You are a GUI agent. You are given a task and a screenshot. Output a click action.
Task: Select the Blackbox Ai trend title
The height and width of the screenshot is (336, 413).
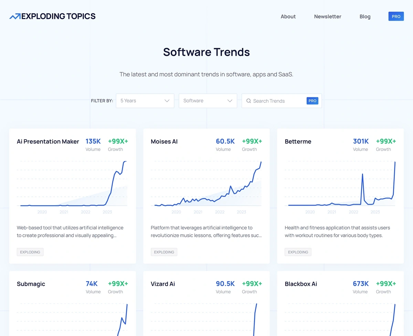click(x=301, y=284)
